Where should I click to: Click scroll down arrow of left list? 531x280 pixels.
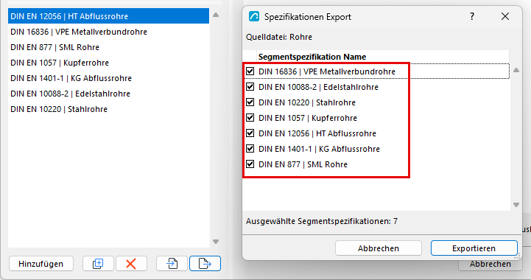point(216,242)
